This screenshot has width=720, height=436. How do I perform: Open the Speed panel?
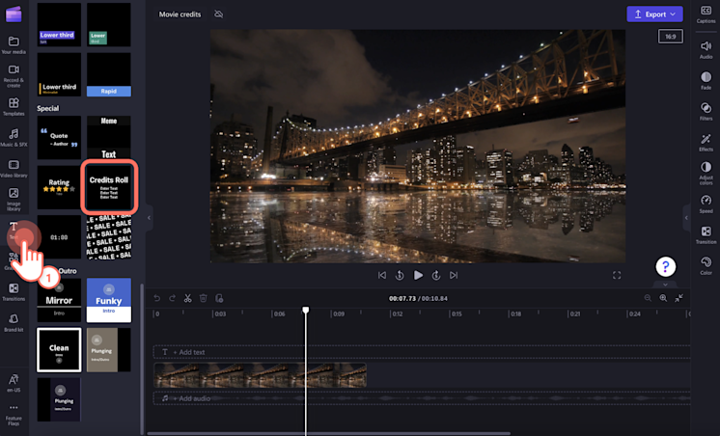706,204
